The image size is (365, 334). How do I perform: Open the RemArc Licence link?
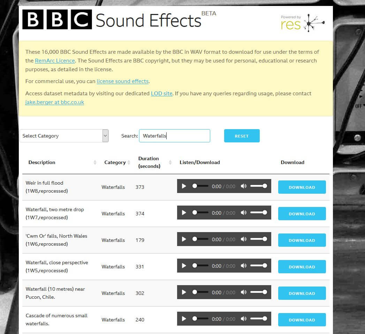[x=55, y=61]
